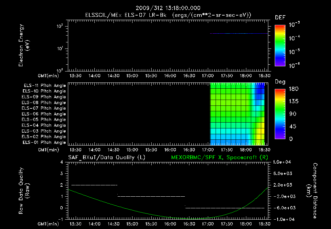The height and width of the screenshot is (229, 331).
Task: Click data quality level 2 line segment
Action: [94, 185]
